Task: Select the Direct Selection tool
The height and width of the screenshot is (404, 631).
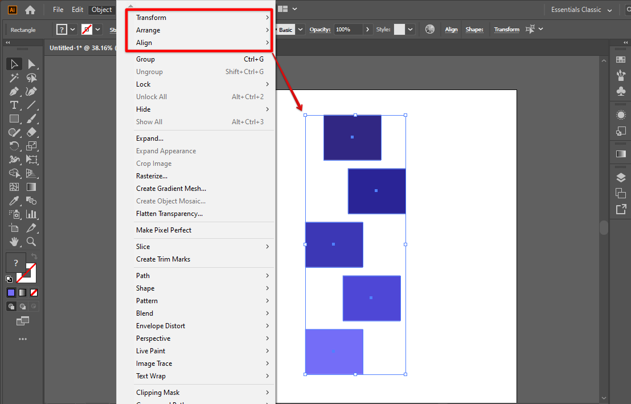Action: [32, 64]
